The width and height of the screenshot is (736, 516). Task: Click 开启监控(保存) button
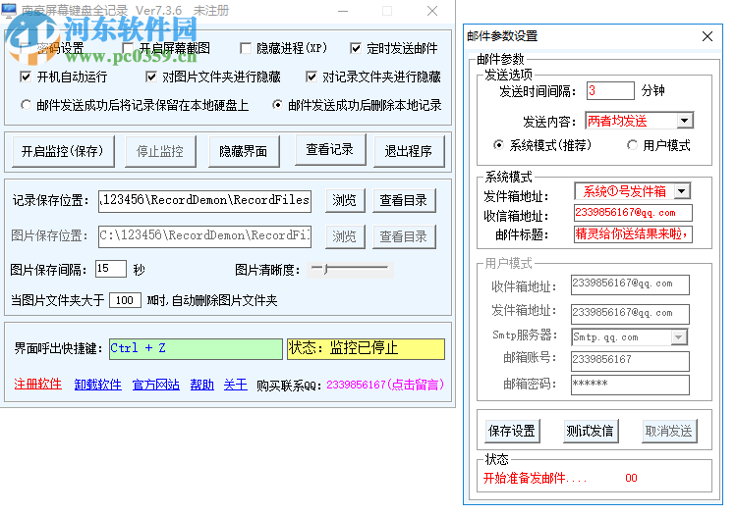tap(63, 151)
